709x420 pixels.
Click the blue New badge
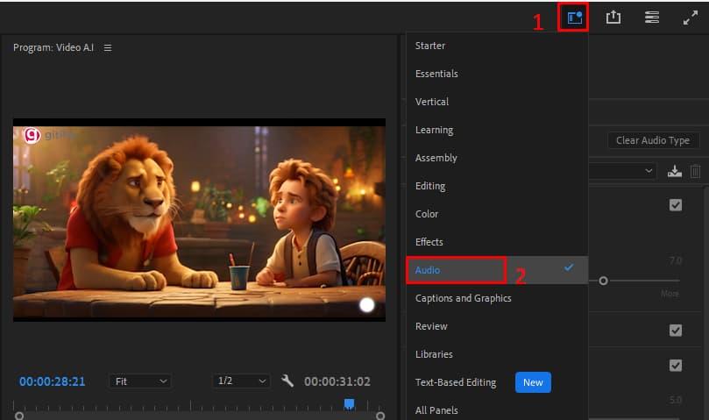(533, 382)
